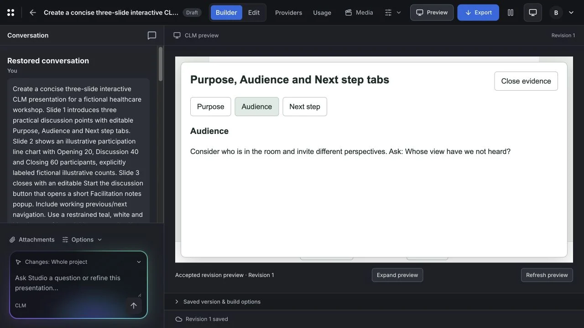Viewport: 584px width, 328px height.
Task: Click Close evidence button
Action: pos(526,81)
